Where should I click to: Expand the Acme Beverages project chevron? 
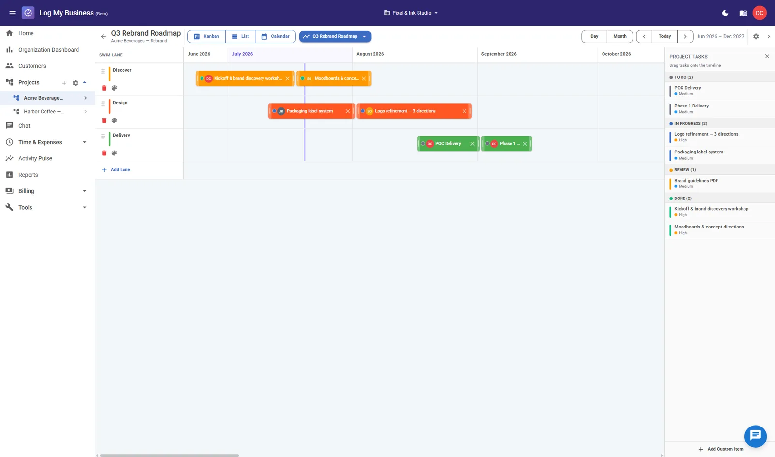pos(86,98)
